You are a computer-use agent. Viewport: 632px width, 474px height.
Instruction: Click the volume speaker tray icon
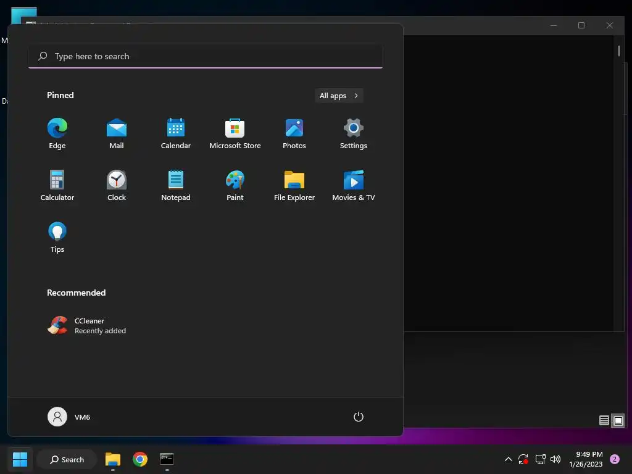555,459
